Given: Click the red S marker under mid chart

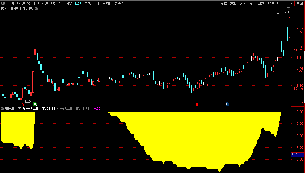Looking at the screenshot, I should 197,105.
